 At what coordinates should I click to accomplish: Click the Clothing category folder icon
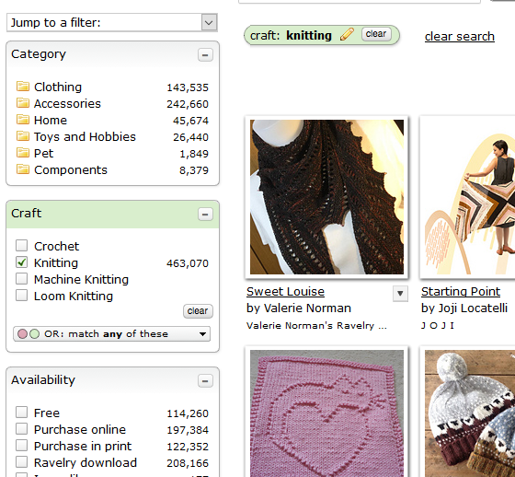[23, 87]
